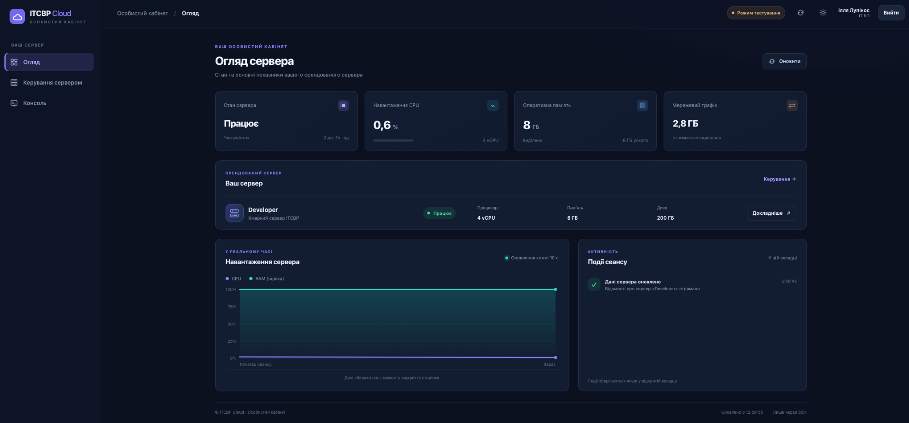Click Дані сервера оновлено event entry
Image resolution: width=909 pixels, height=423 pixels.
692,285
